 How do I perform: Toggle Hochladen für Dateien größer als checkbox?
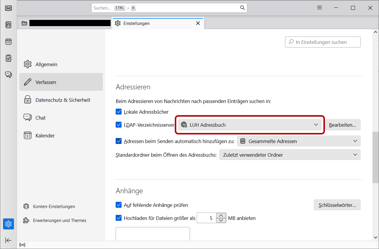click(119, 218)
